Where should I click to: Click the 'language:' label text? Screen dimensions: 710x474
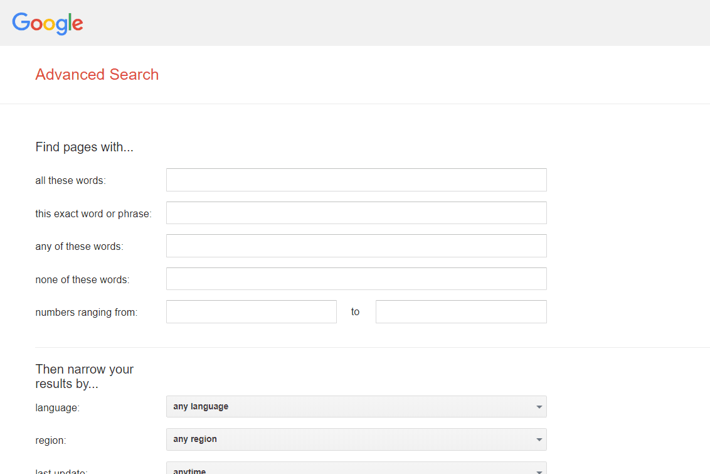pos(57,408)
